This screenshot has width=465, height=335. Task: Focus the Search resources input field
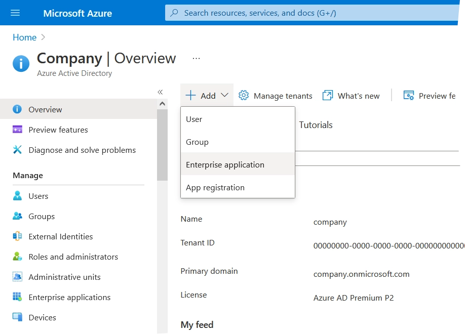(312, 13)
